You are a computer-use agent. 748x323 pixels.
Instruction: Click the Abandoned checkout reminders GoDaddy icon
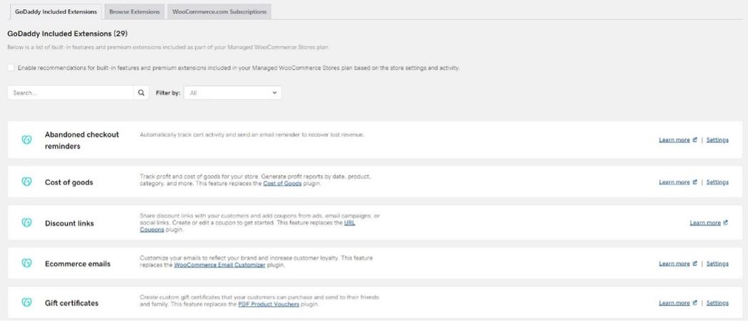(26, 139)
